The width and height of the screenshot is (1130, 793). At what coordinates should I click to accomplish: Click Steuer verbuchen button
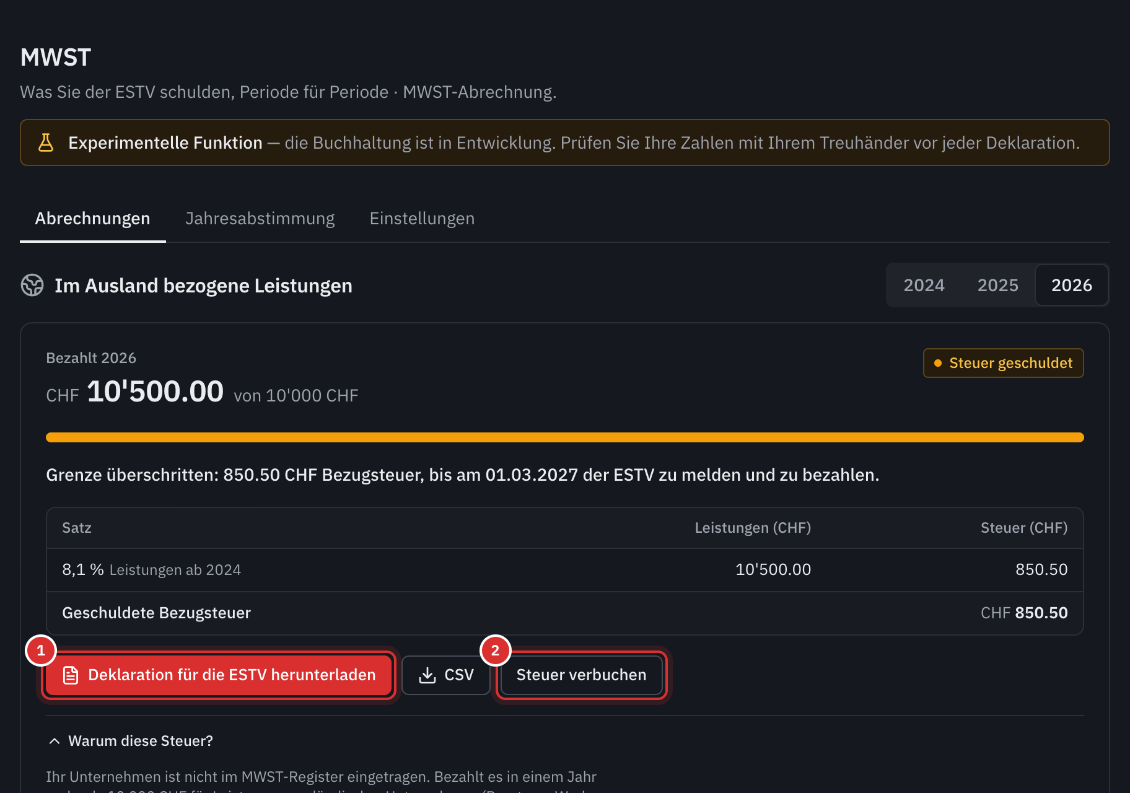pos(581,675)
